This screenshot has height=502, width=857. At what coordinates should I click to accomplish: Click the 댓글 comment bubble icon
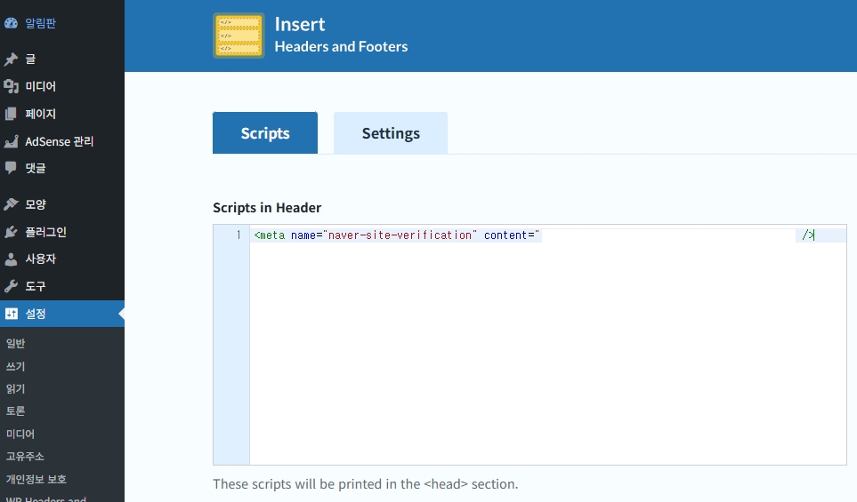pyautogui.click(x=11, y=167)
